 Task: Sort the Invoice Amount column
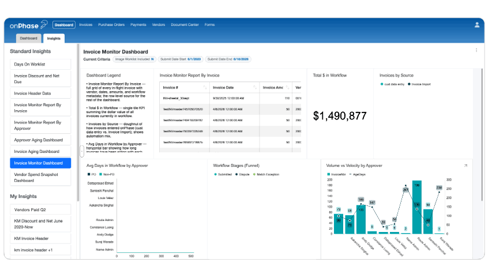[x=287, y=87]
